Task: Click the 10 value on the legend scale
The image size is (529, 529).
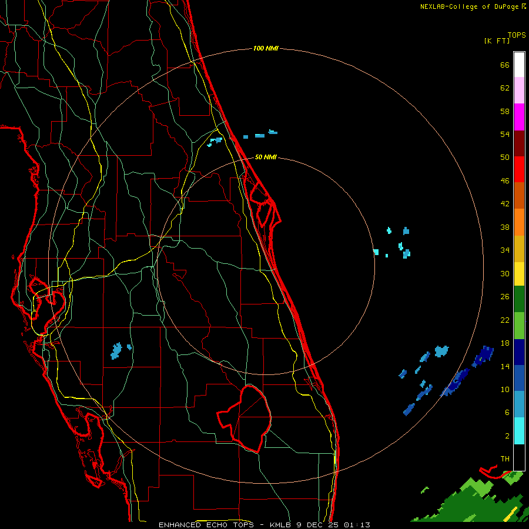Action: 505,389
